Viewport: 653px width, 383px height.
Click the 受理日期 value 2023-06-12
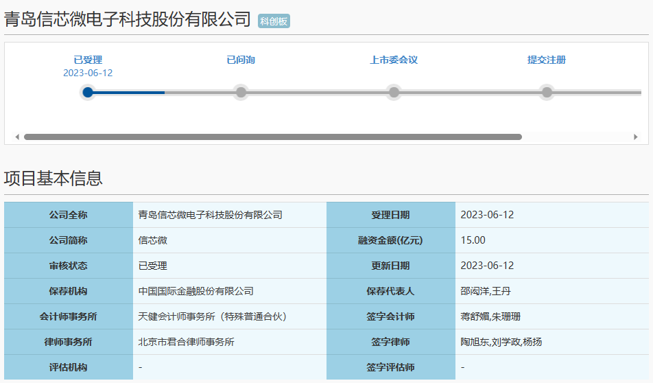(487, 215)
